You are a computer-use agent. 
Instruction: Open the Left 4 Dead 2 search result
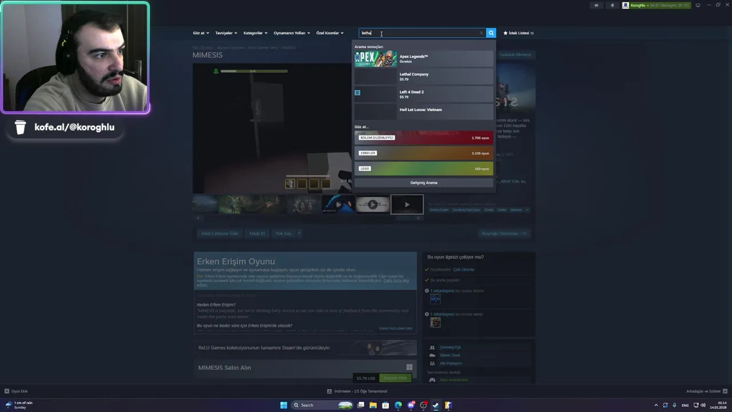click(x=423, y=94)
